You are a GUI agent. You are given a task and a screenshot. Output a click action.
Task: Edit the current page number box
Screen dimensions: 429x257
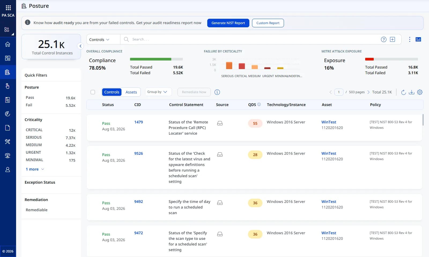pos(339,92)
